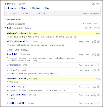Thumbs up The911REGIMENT's hidden comment
Image resolution: width=103 pixels, height=107 pixels.
tap(98, 103)
